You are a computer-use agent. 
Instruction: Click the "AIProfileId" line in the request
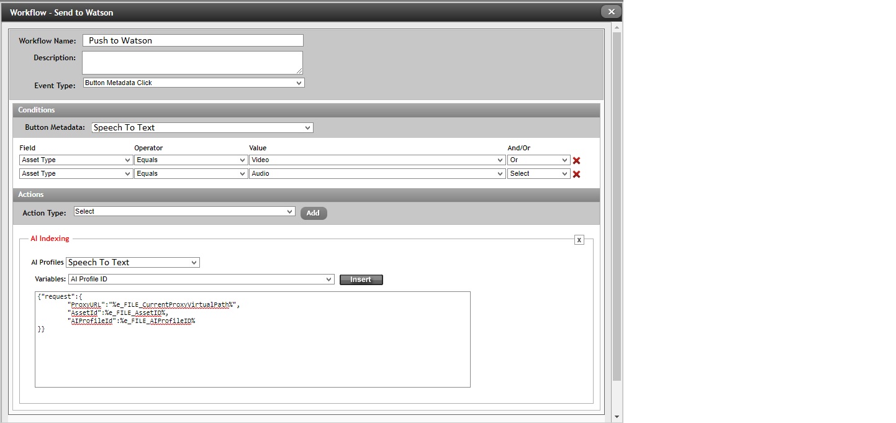pos(131,321)
